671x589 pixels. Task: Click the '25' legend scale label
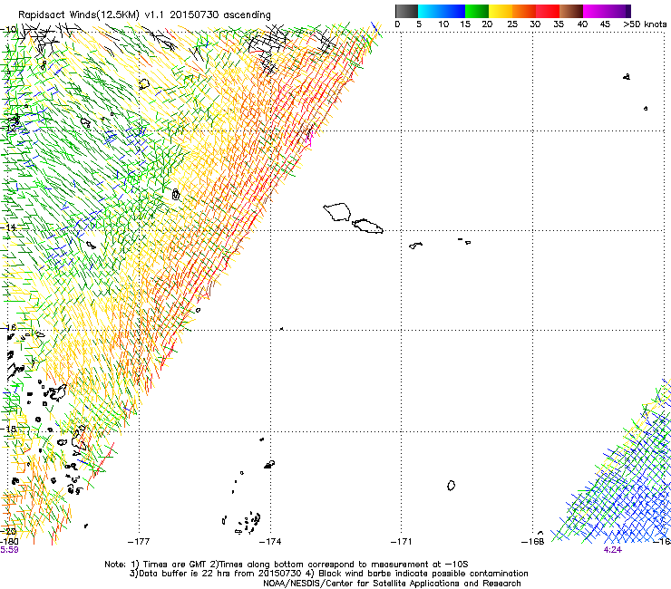coord(512,24)
